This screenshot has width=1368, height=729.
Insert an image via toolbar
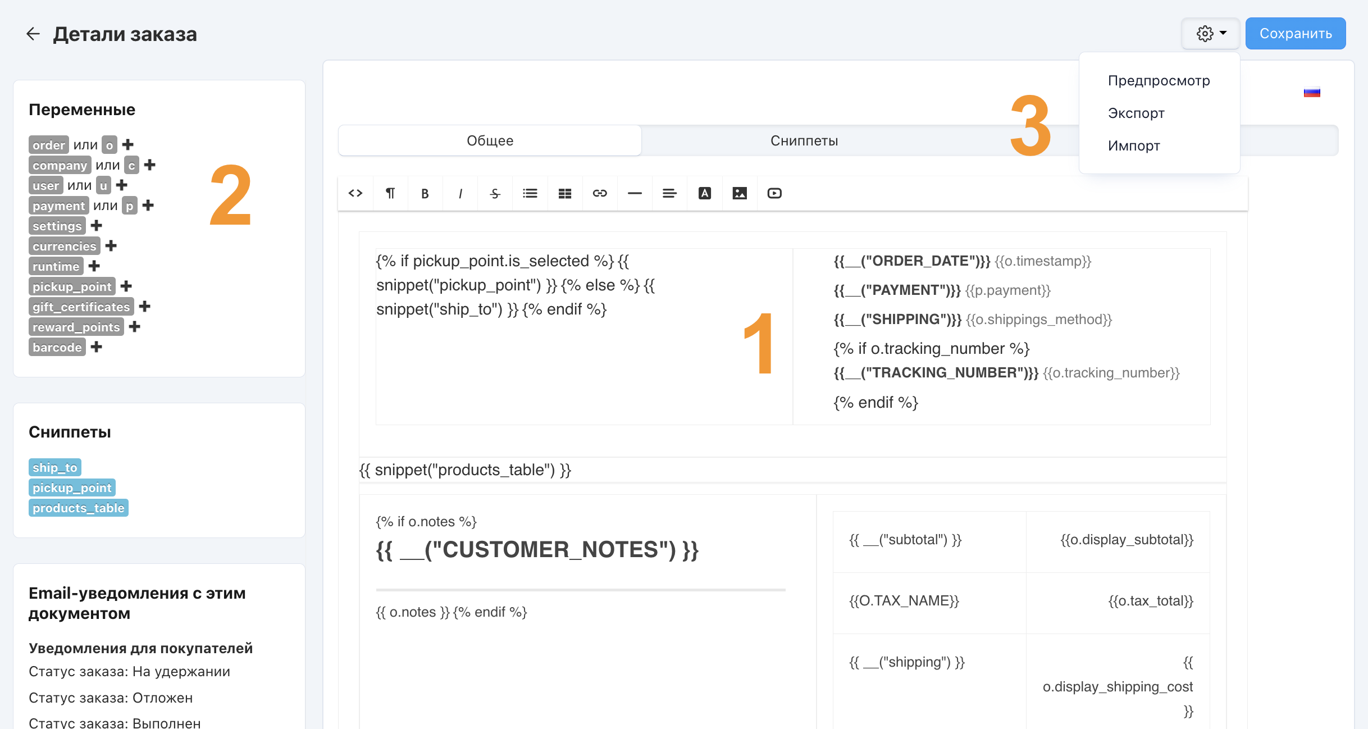[740, 193]
